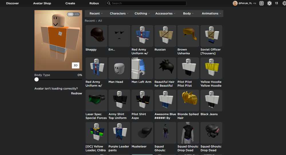Click the Man Head item name
This screenshot has width=286, height=155.
pos(116,82)
